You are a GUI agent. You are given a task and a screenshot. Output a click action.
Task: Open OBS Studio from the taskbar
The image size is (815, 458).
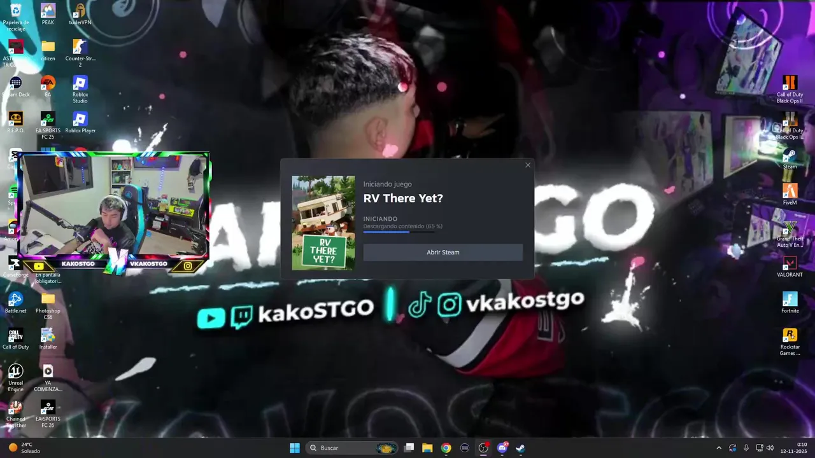point(483,448)
